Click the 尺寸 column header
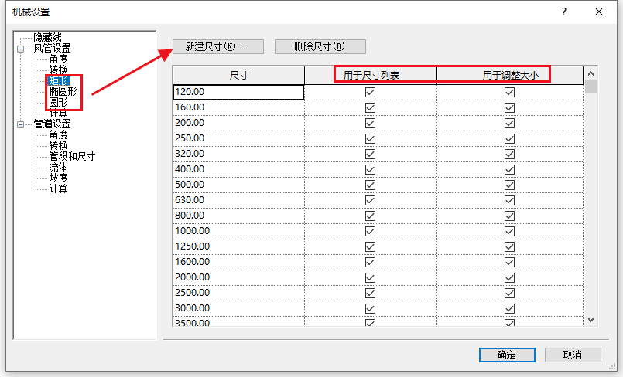Screen dimensions: 623x377 (x=239, y=75)
